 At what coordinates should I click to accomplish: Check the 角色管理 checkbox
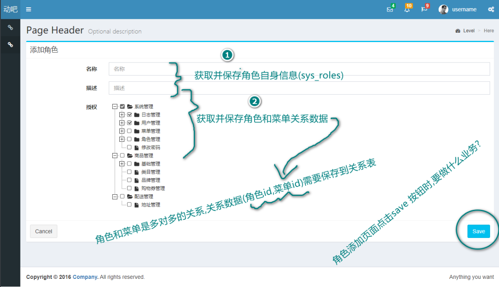point(130,139)
